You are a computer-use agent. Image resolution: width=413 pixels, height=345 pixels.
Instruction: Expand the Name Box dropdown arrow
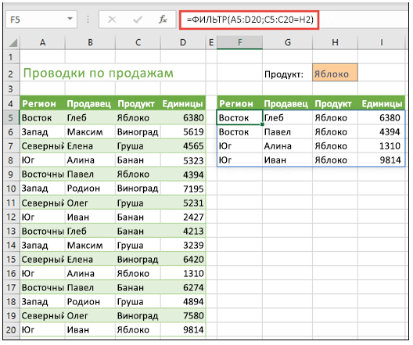tap(70, 19)
